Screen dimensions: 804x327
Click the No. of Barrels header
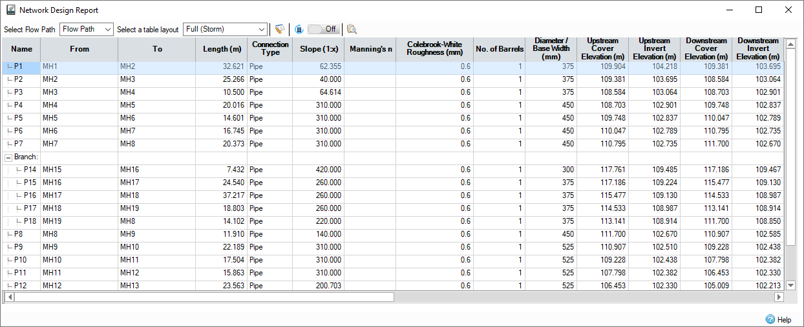(500, 49)
